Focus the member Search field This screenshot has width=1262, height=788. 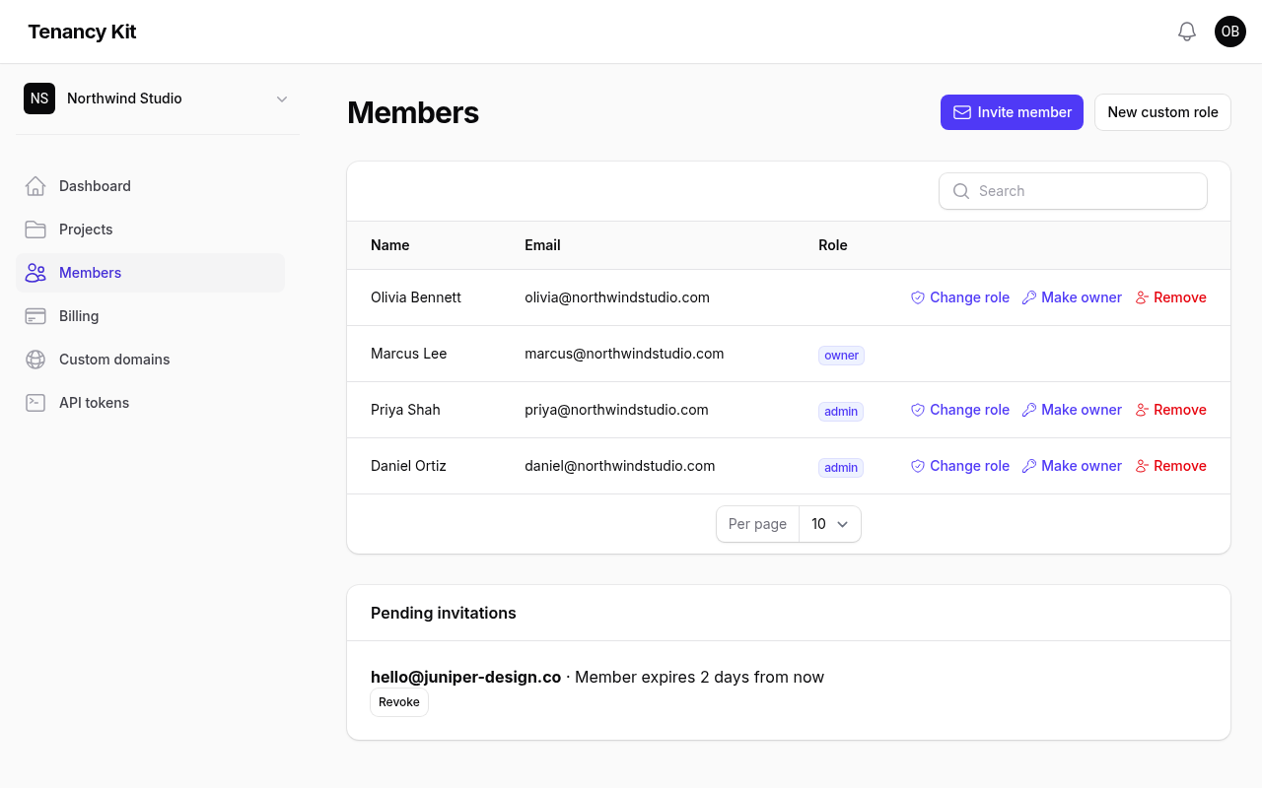point(1073,191)
